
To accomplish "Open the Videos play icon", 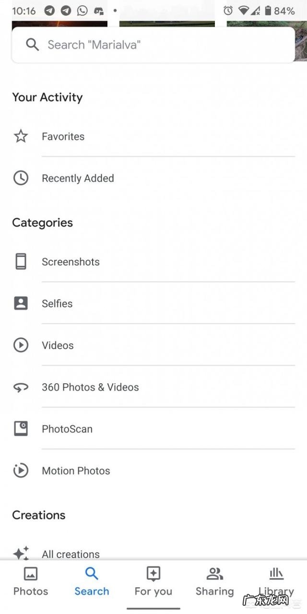I will pos(20,345).
